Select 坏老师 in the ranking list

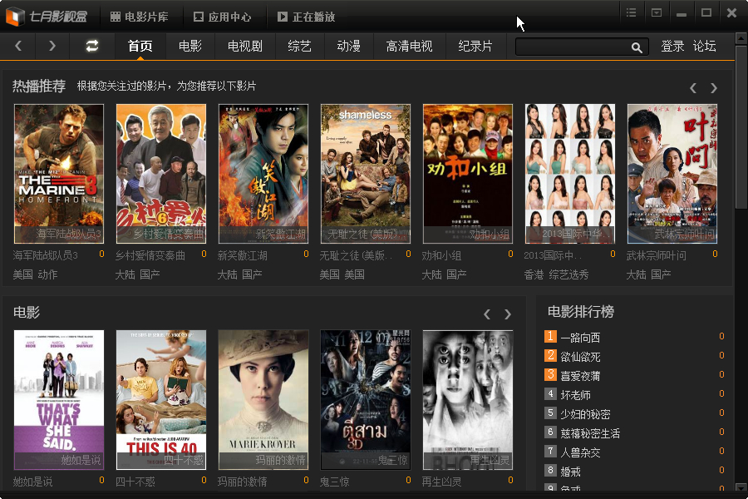575,395
